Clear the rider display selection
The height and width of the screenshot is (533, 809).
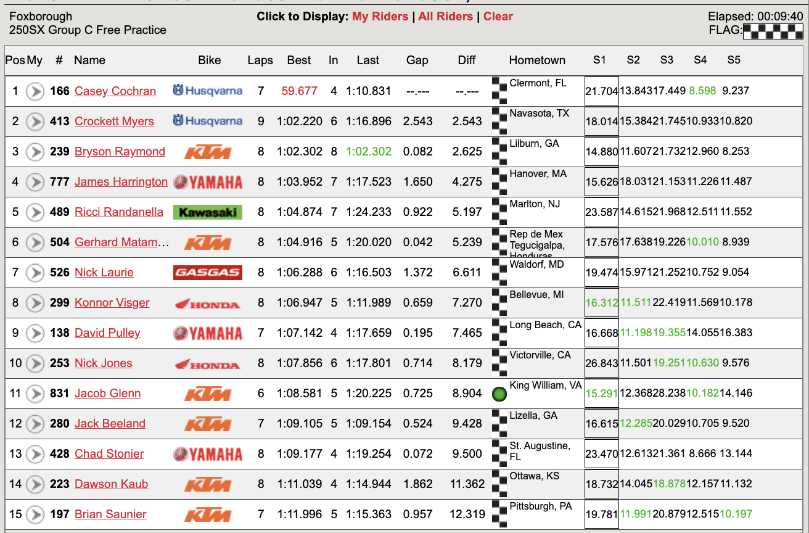498,17
